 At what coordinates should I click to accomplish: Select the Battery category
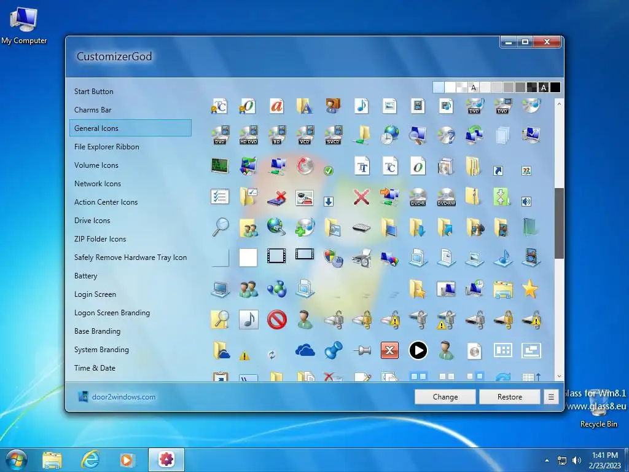tap(85, 276)
